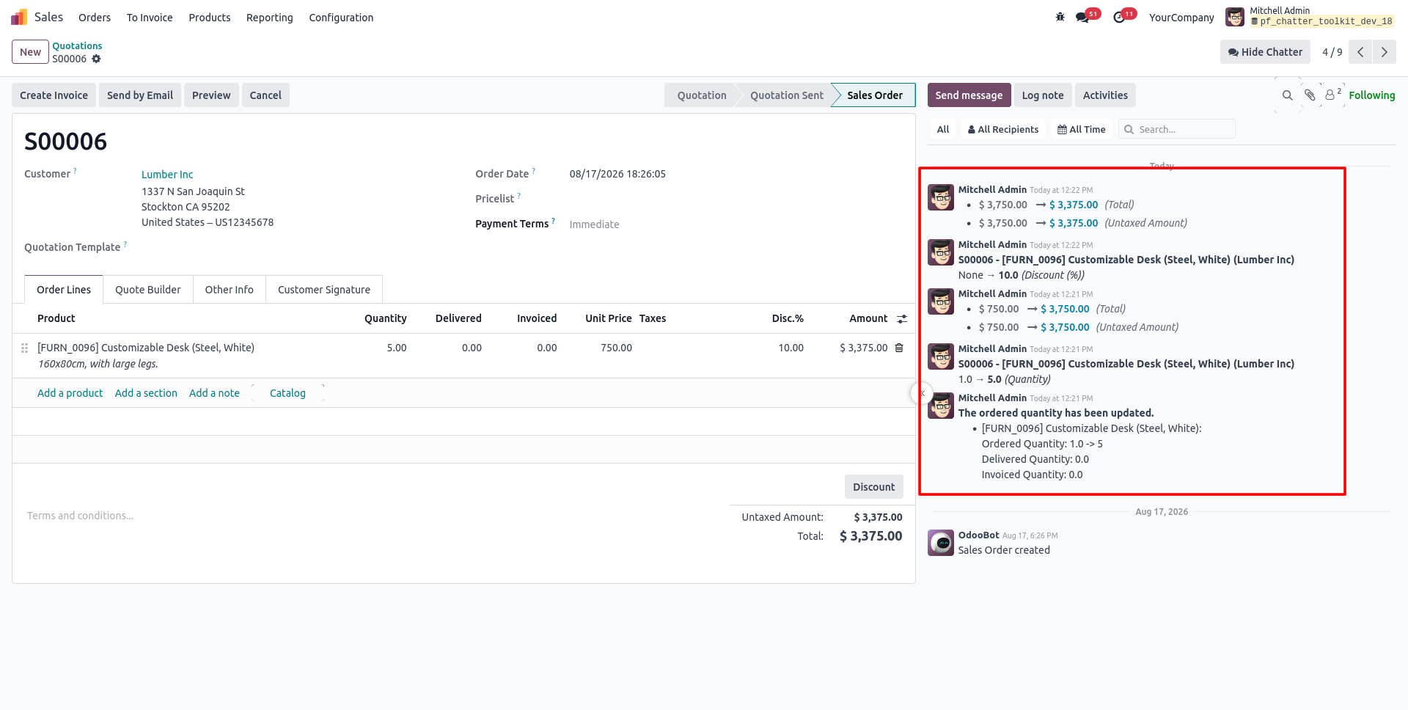
Task: Open the All Recipients filter dropdown
Action: [x=1003, y=129]
